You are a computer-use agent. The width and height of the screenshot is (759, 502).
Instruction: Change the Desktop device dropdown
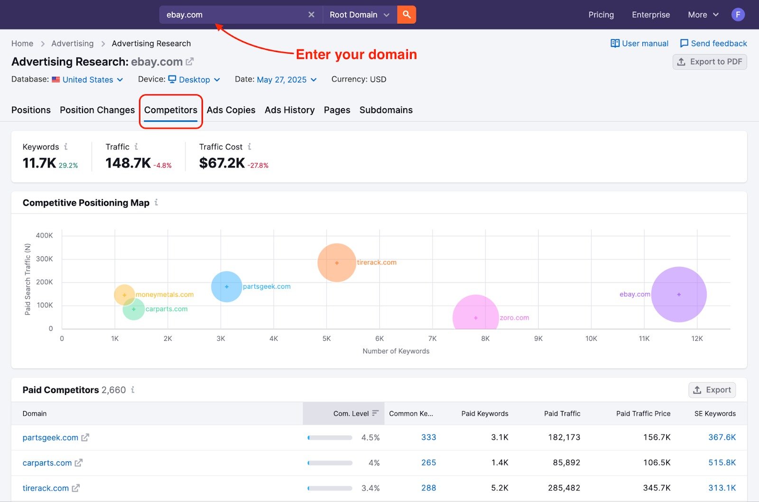pos(194,80)
